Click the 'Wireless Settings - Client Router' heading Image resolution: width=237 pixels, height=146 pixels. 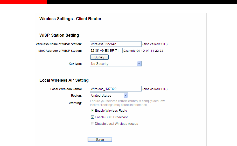(x=70, y=19)
